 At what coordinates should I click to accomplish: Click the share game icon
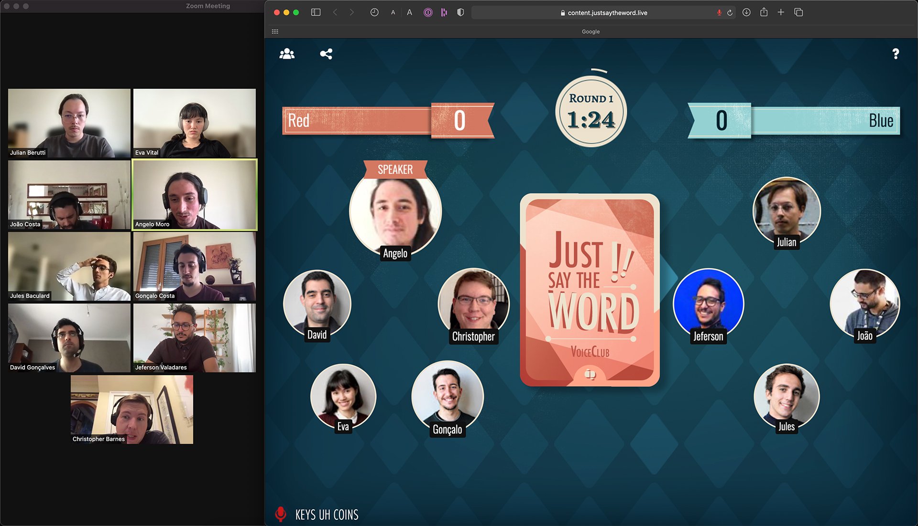point(326,54)
